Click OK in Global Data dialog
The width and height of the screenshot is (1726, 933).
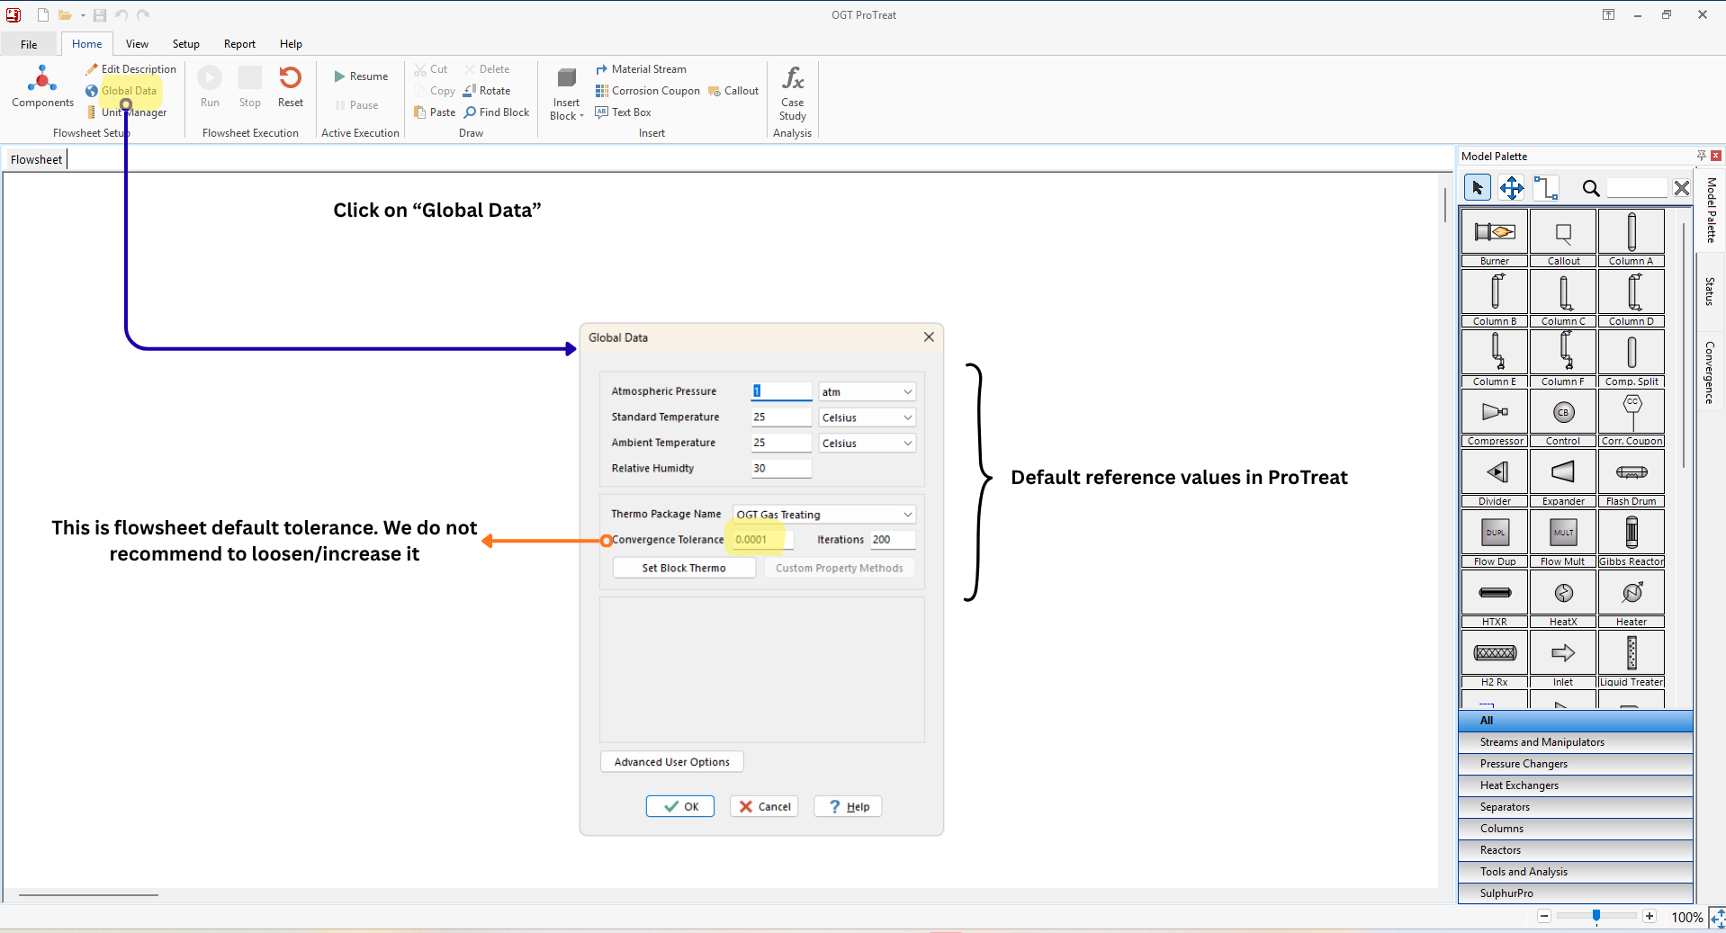pos(679,806)
